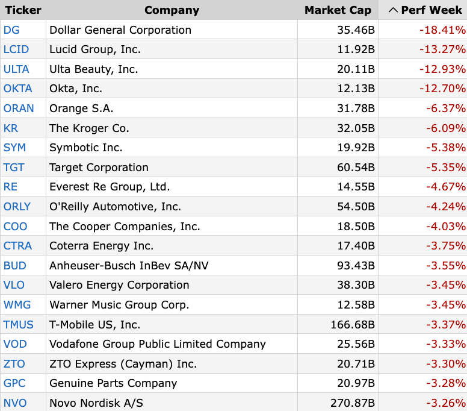Open the KR ticker link
The image size is (467, 411).
[x=11, y=128]
